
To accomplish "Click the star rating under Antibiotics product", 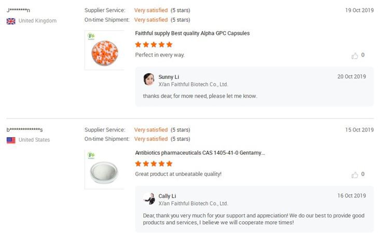I will pos(154,164).
